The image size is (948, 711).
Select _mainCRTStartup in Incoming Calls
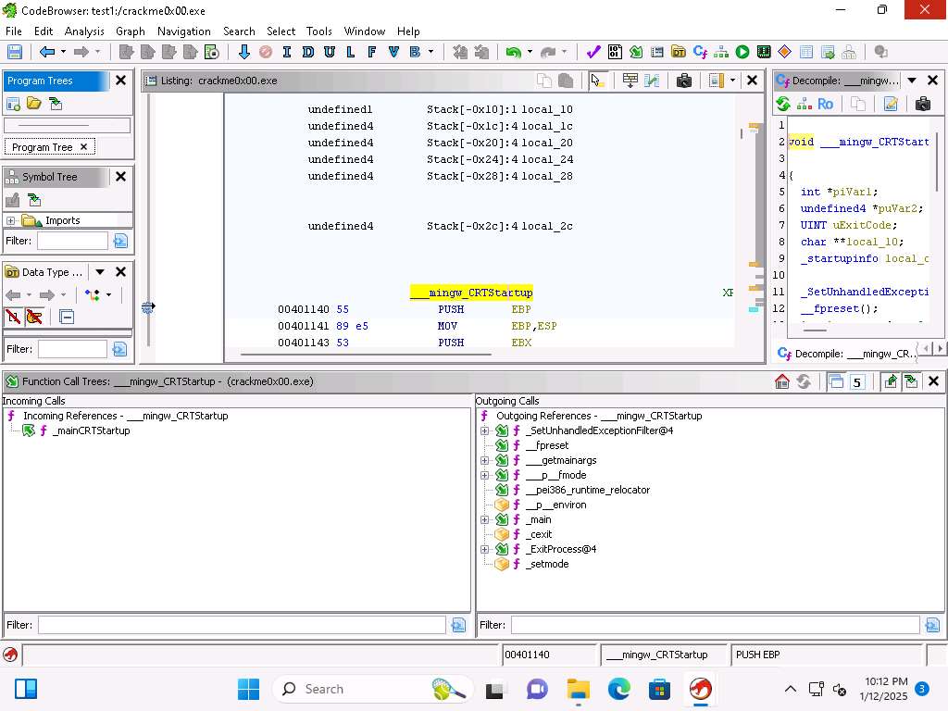(91, 430)
